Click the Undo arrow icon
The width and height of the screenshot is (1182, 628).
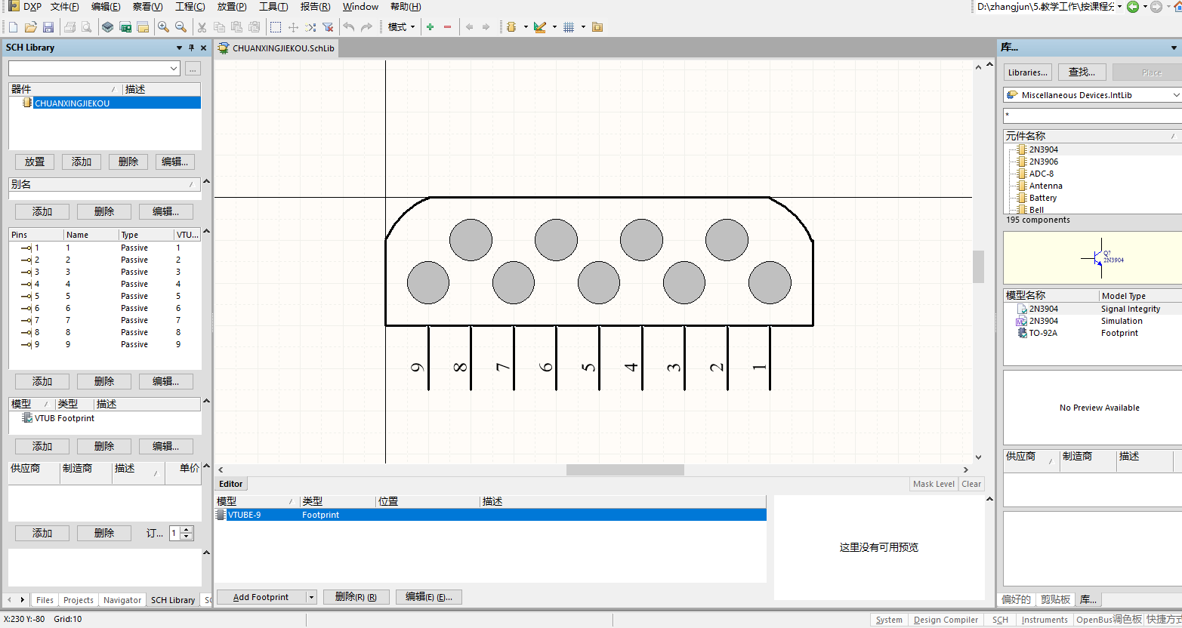[348, 27]
